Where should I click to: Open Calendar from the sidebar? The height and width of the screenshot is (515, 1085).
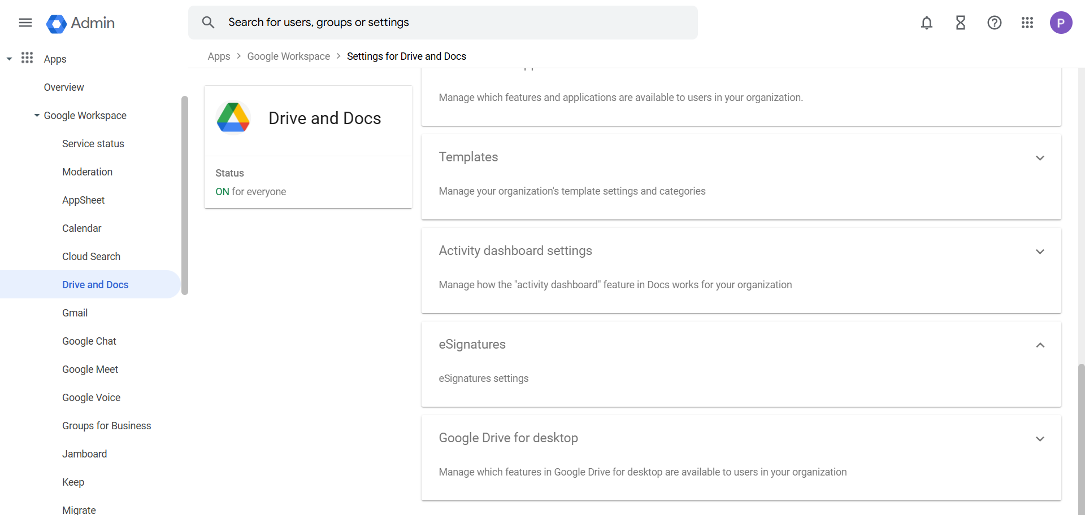82,228
